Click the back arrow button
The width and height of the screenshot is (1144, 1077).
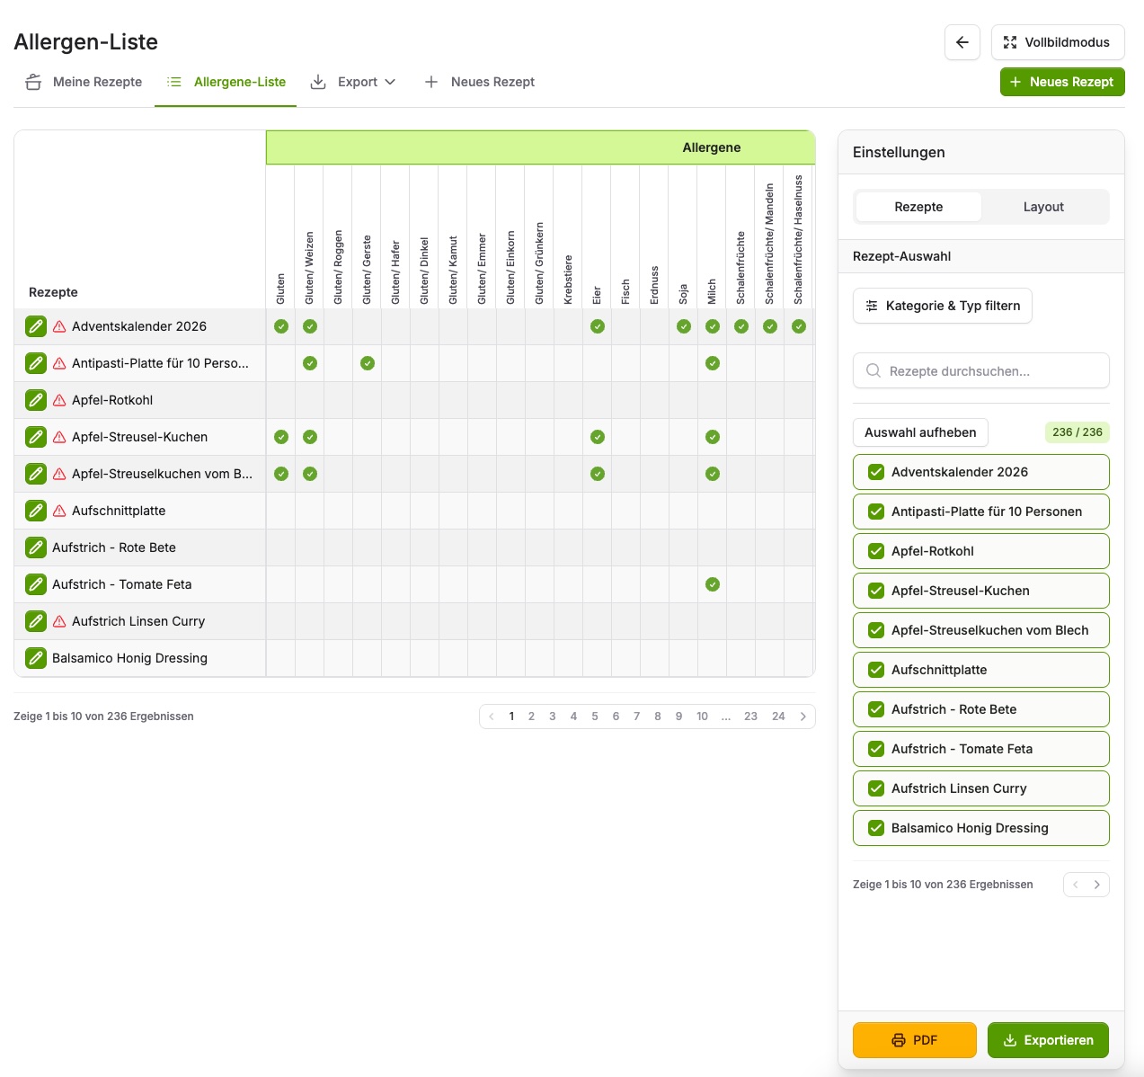click(962, 42)
